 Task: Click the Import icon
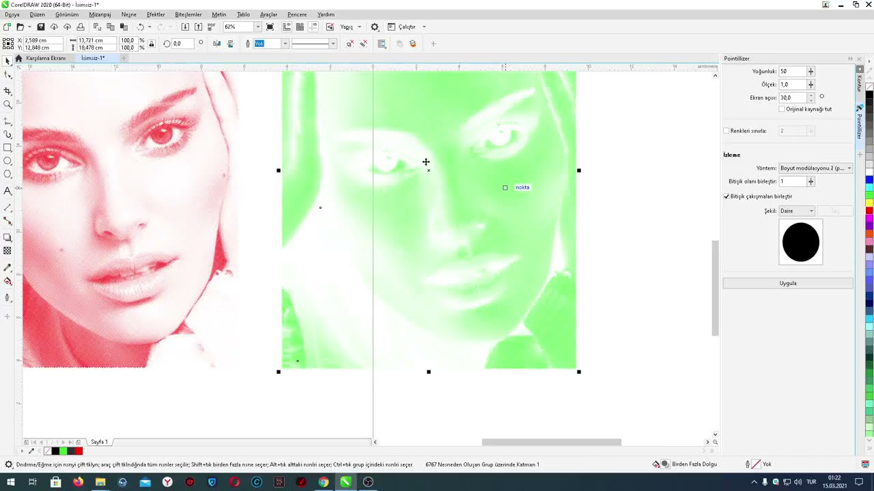tap(185, 27)
